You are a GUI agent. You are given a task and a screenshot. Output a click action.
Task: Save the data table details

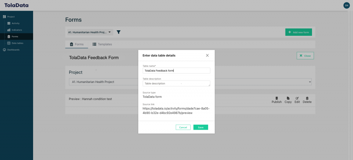[201, 127]
